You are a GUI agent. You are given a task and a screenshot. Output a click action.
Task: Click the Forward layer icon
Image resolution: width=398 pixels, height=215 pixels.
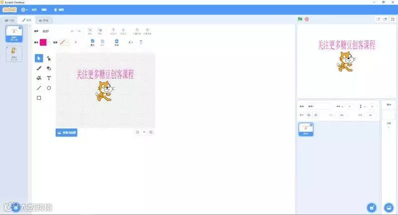click(x=113, y=31)
